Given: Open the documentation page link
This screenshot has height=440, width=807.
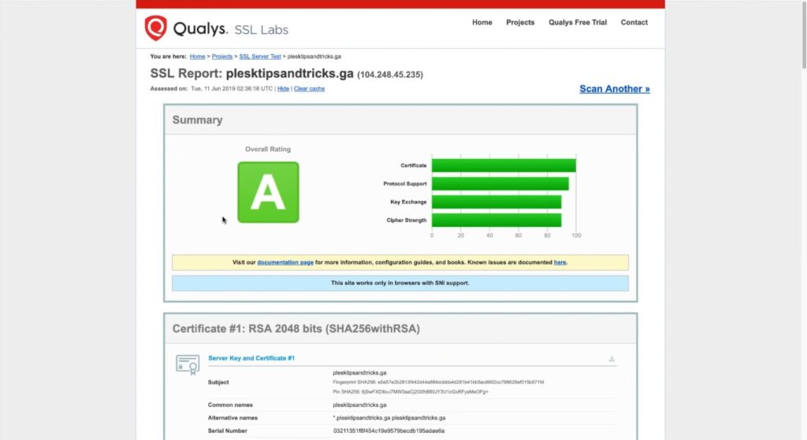Looking at the screenshot, I should click(285, 262).
